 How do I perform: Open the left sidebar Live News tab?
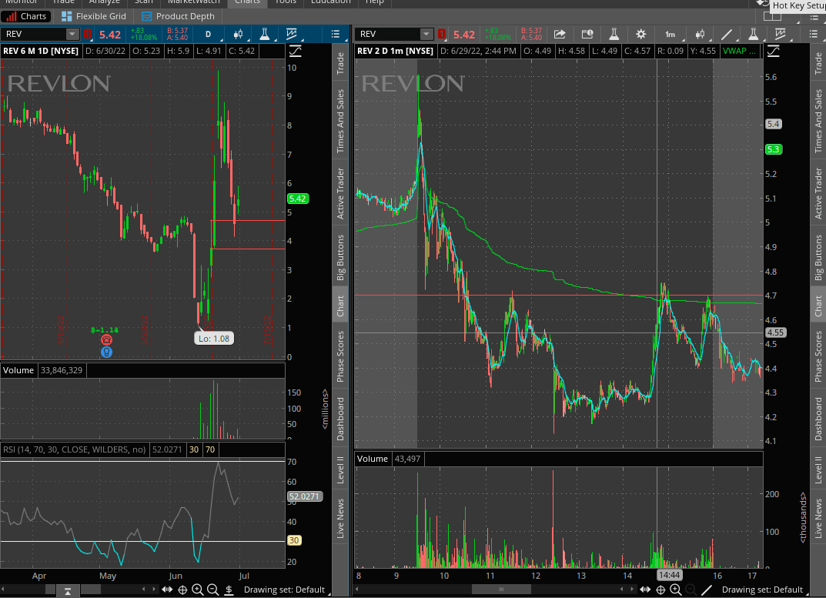point(340,519)
